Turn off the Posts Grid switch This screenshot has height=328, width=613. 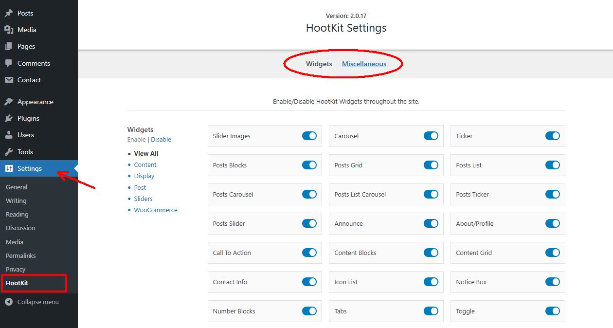[x=431, y=165]
